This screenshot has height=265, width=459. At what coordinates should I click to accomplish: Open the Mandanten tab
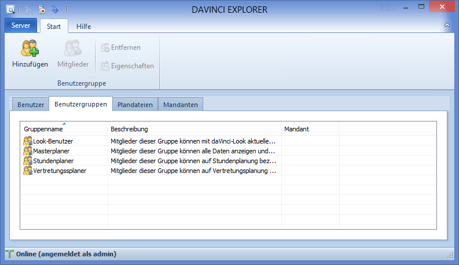click(181, 104)
